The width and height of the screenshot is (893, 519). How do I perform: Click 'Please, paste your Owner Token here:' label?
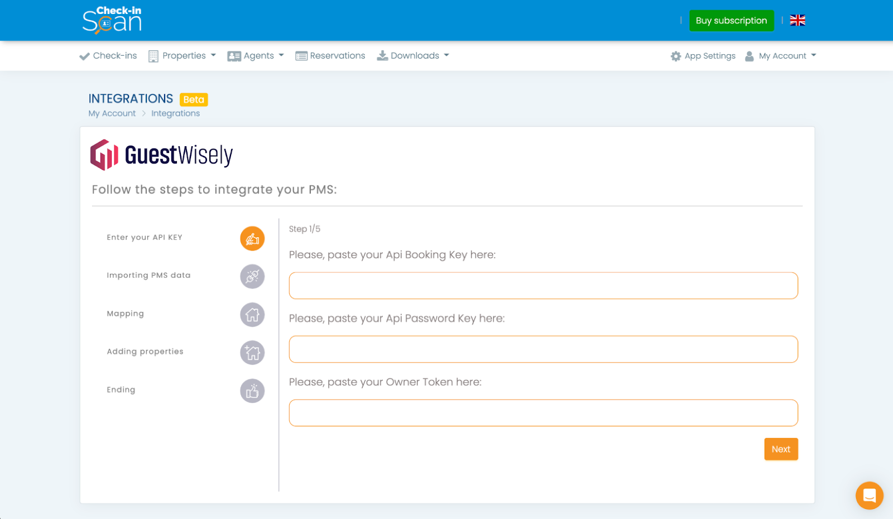pos(385,382)
